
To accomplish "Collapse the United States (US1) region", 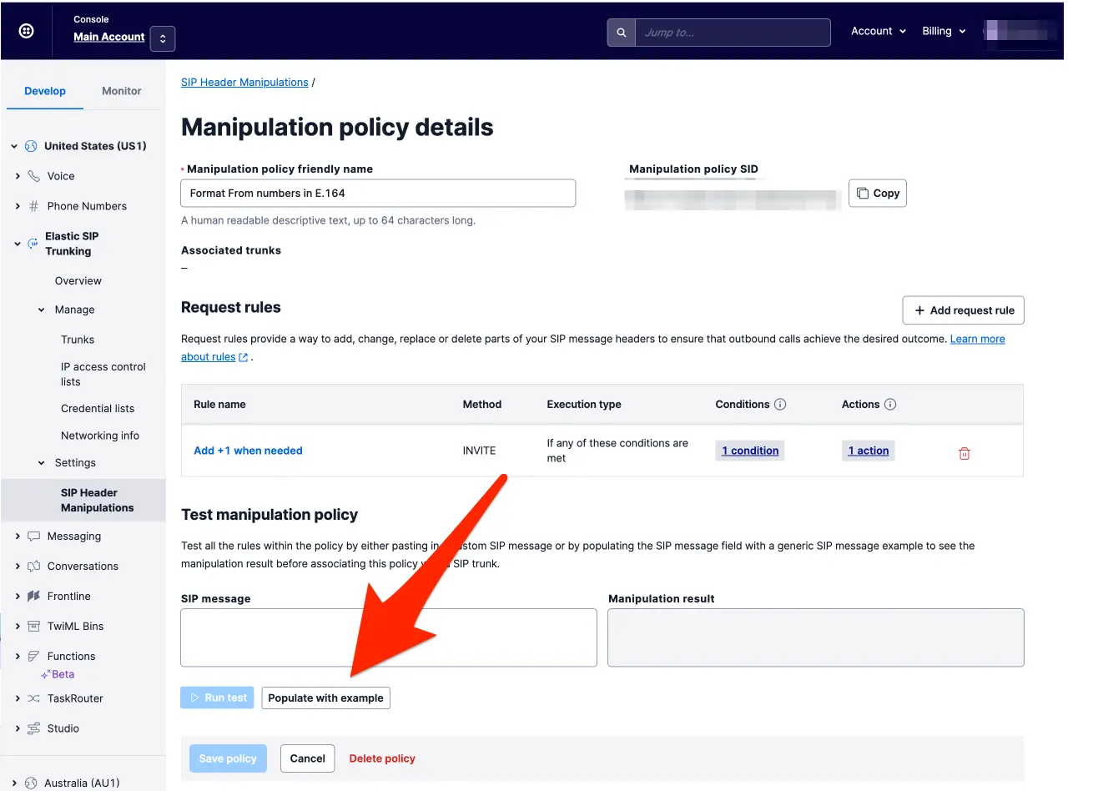I will (14, 146).
